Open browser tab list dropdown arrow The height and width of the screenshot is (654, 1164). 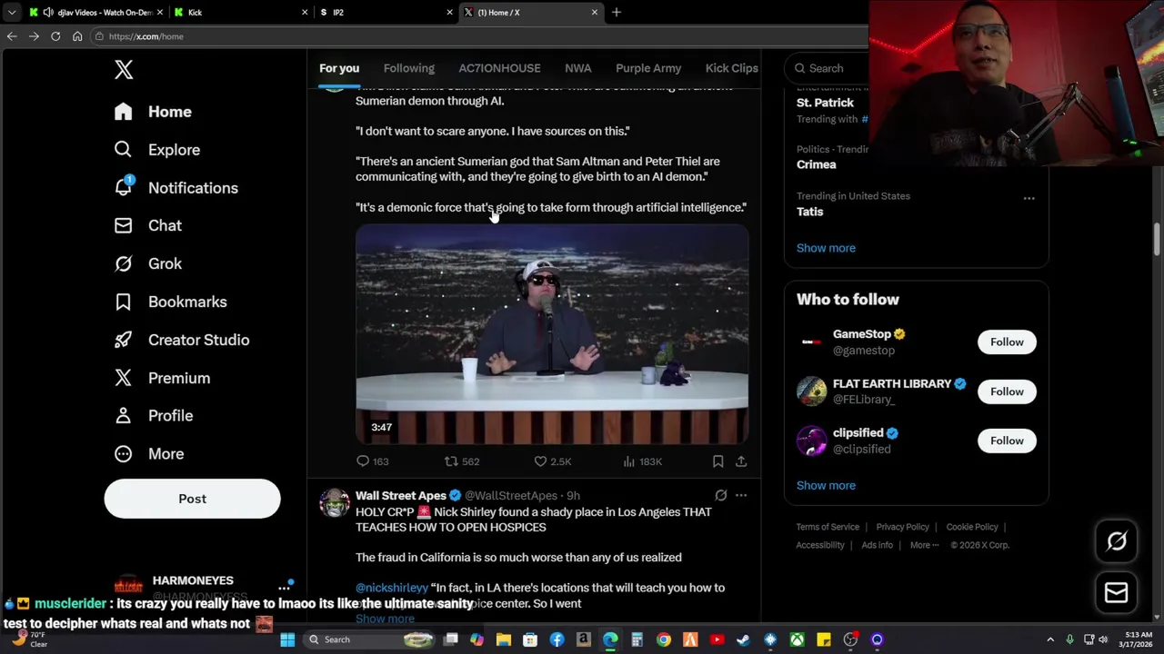coord(12,12)
